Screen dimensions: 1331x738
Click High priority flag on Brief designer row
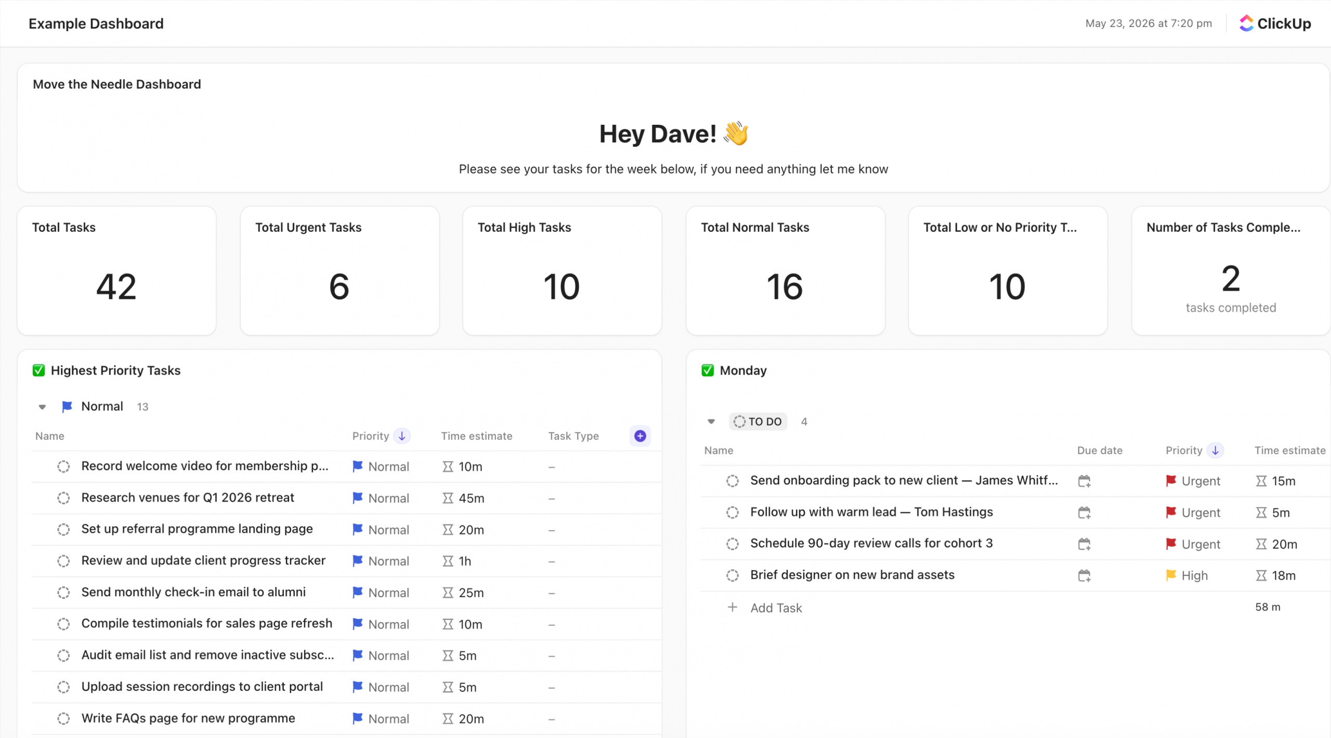[1171, 575]
